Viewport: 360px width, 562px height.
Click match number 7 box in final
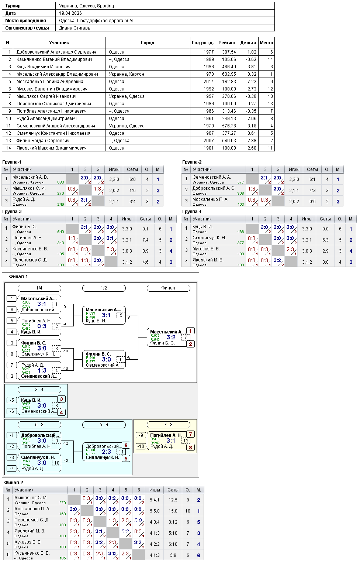point(186,337)
